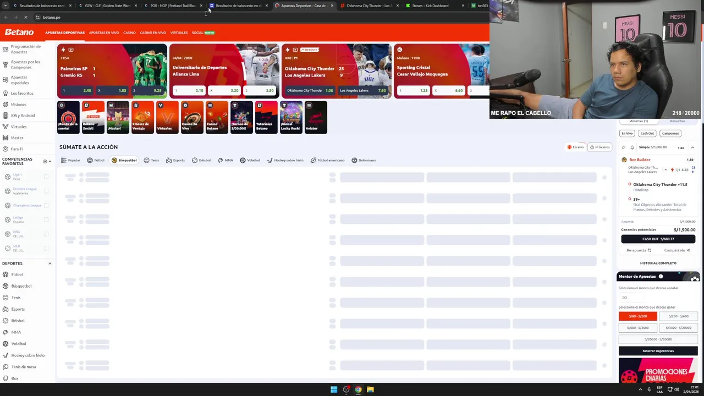The image size is (704, 396).
Task: Tick the LaLiga España checkbox
Action: point(46,219)
